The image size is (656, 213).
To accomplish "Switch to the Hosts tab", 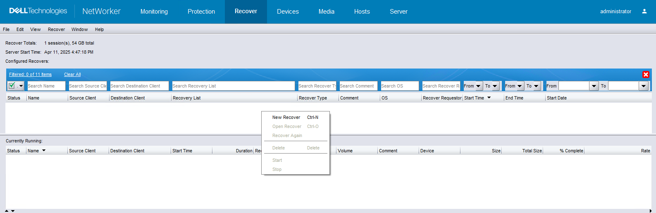I will (362, 12).
